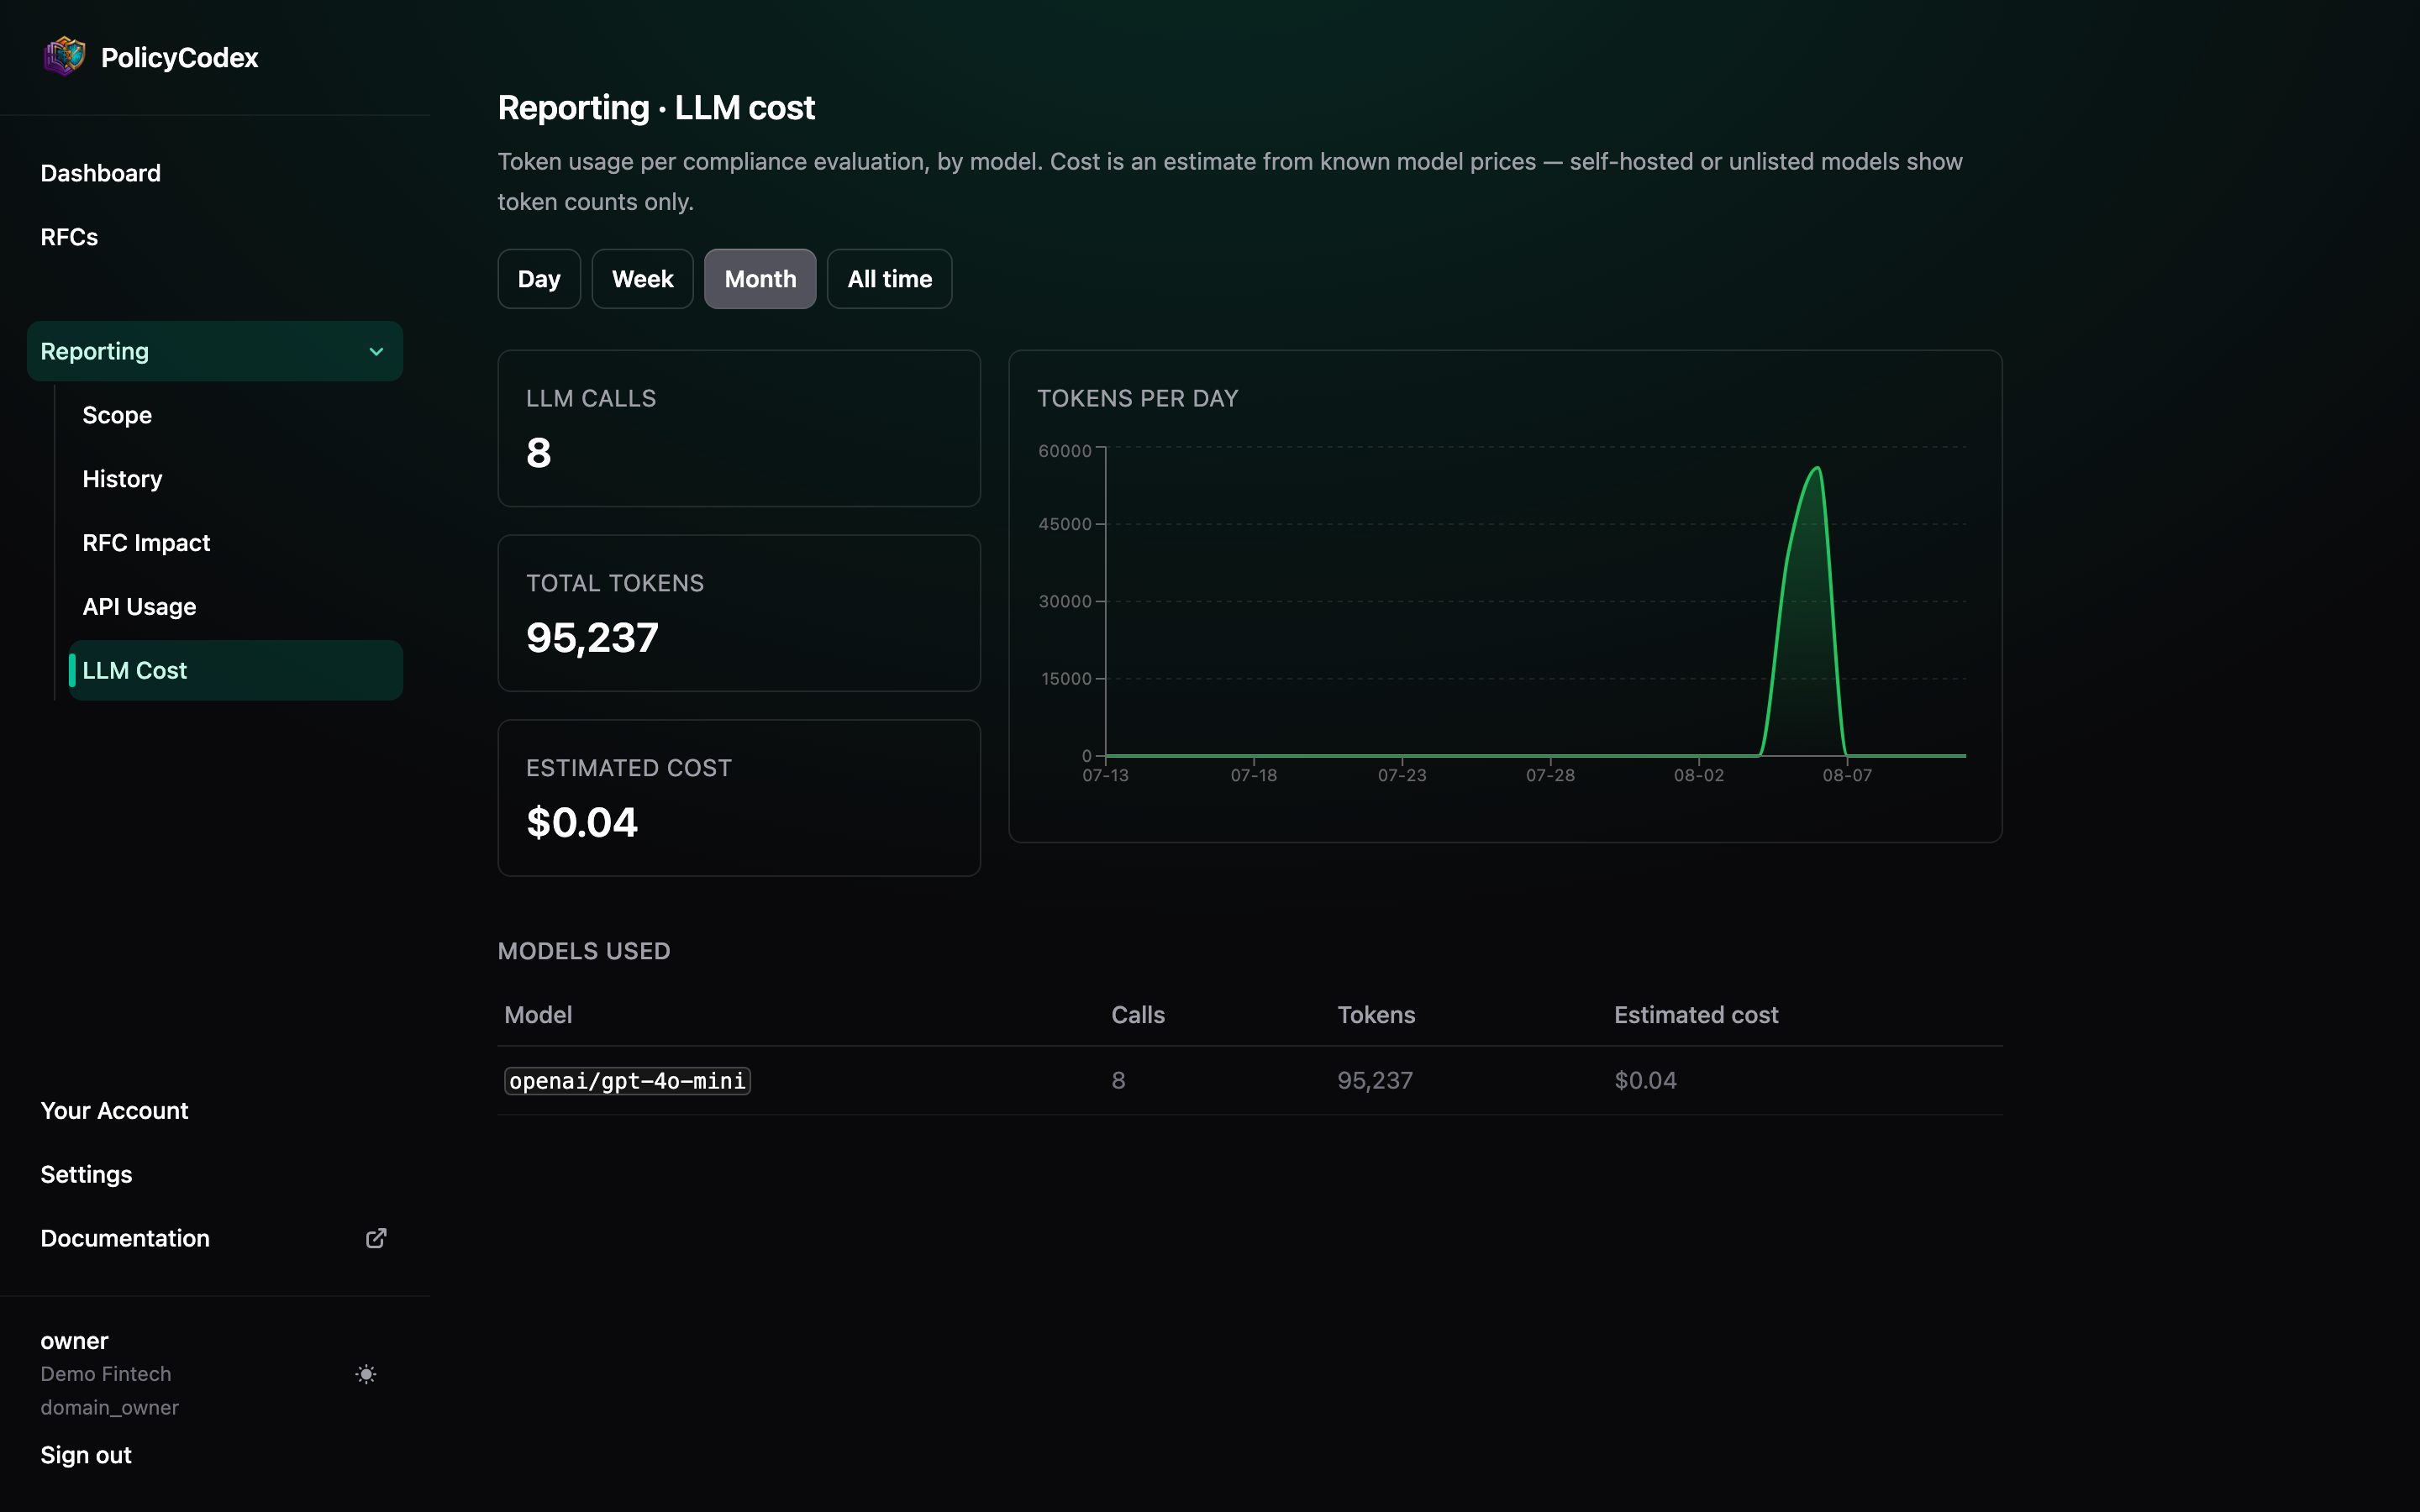Select the Day time range
This screenshot has width=2420, height=1512.
pos(539,279)
